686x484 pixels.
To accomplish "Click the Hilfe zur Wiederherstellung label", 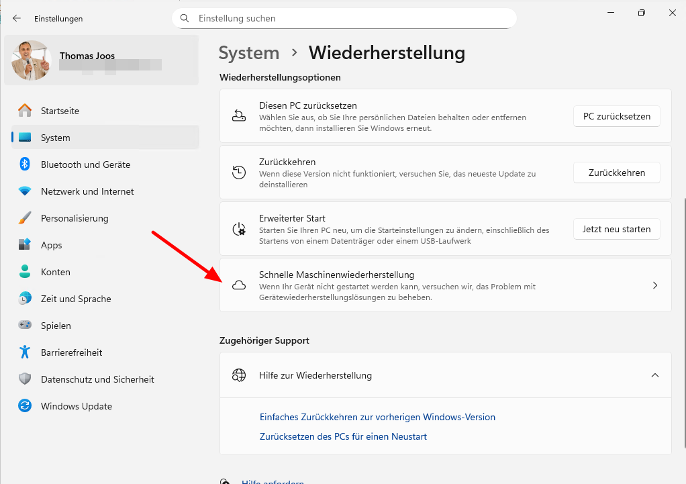I will pos(315,375).
